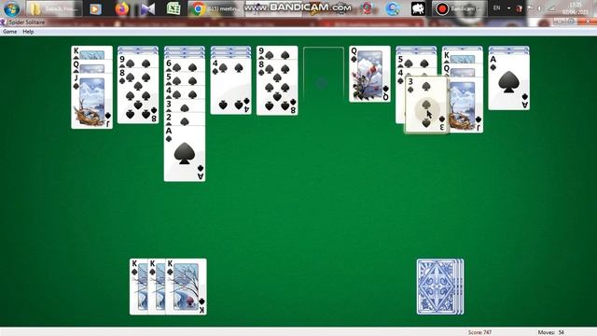Select the 3 of spades in the third column
The height and width of the screenshot is (336, 597).
pos(185,105)
